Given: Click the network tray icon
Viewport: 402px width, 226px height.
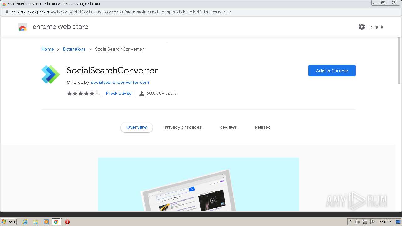Looking at the screenshot, I should coord(364,222).
